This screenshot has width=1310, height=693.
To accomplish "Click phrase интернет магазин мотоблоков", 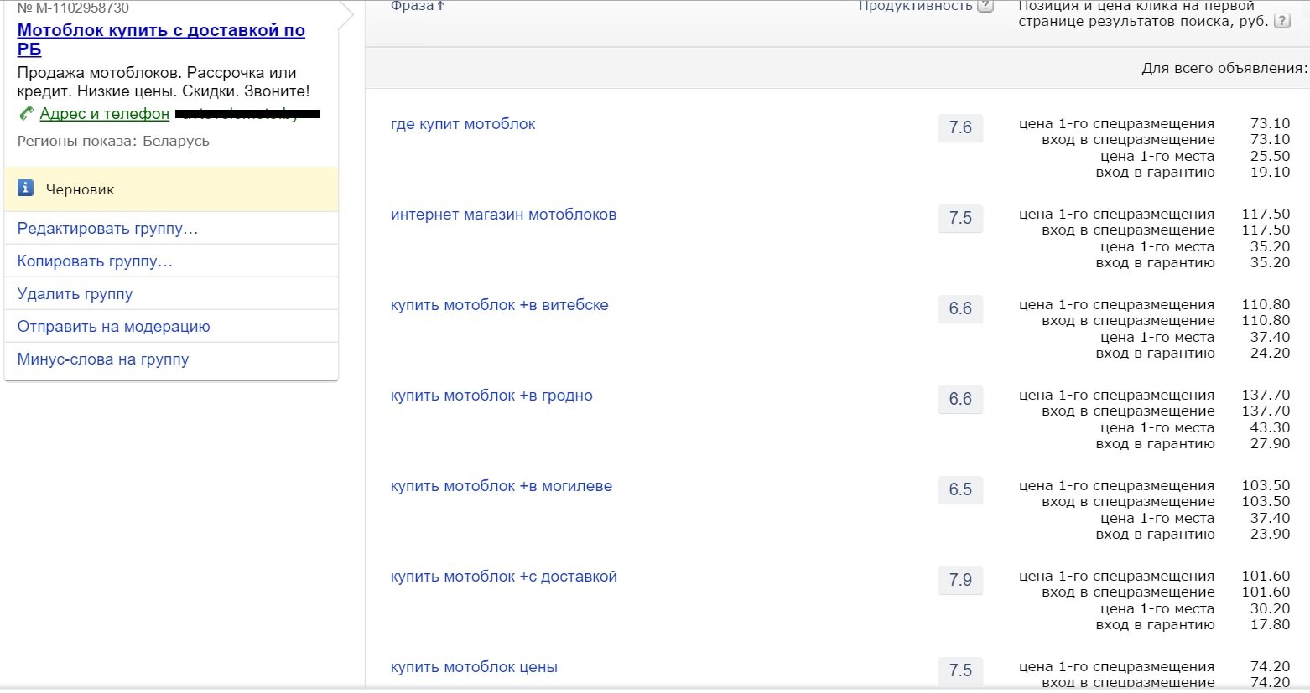I will (x=503, y=215).
